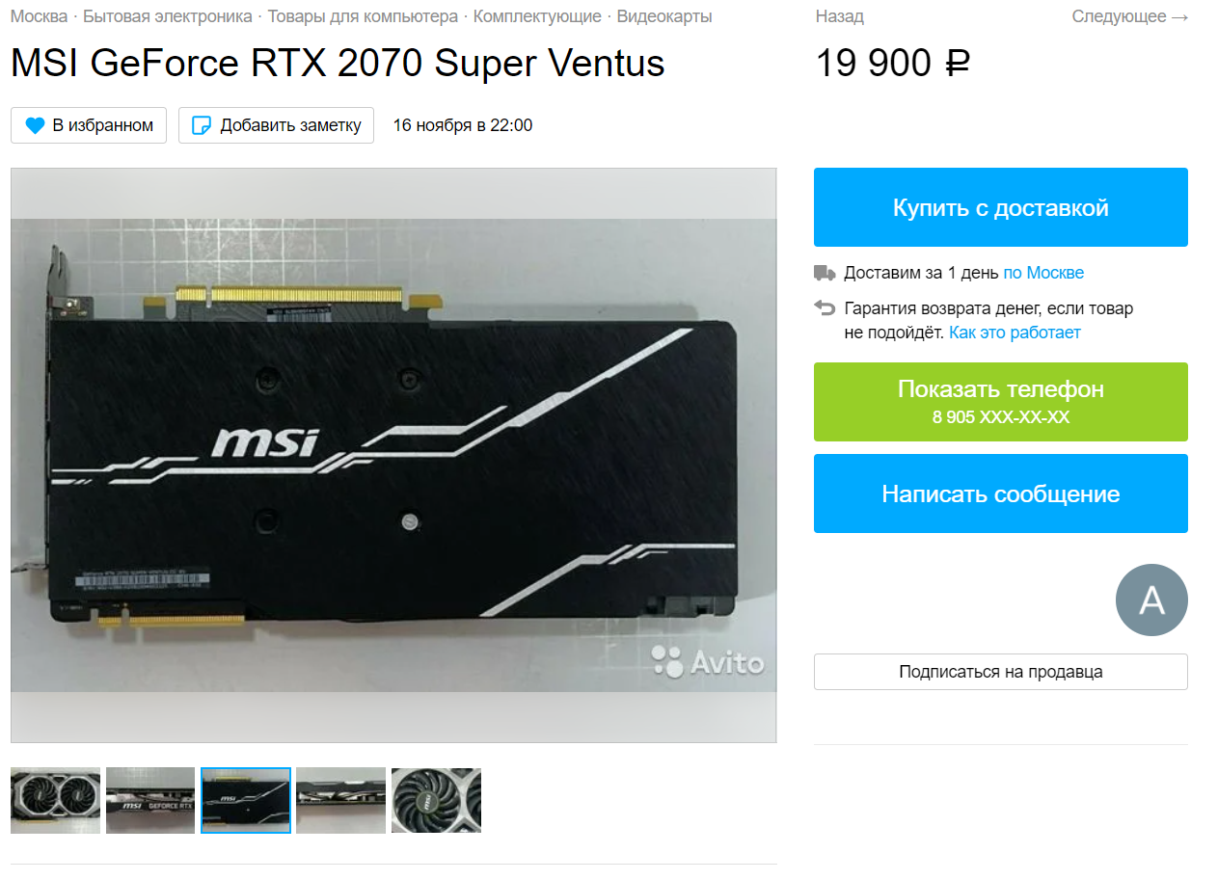Image resolution: width=1218 pixels, height=880 pixels.
Task: Click the blue heart favorites icon
Action: click(x=35, y=125)
